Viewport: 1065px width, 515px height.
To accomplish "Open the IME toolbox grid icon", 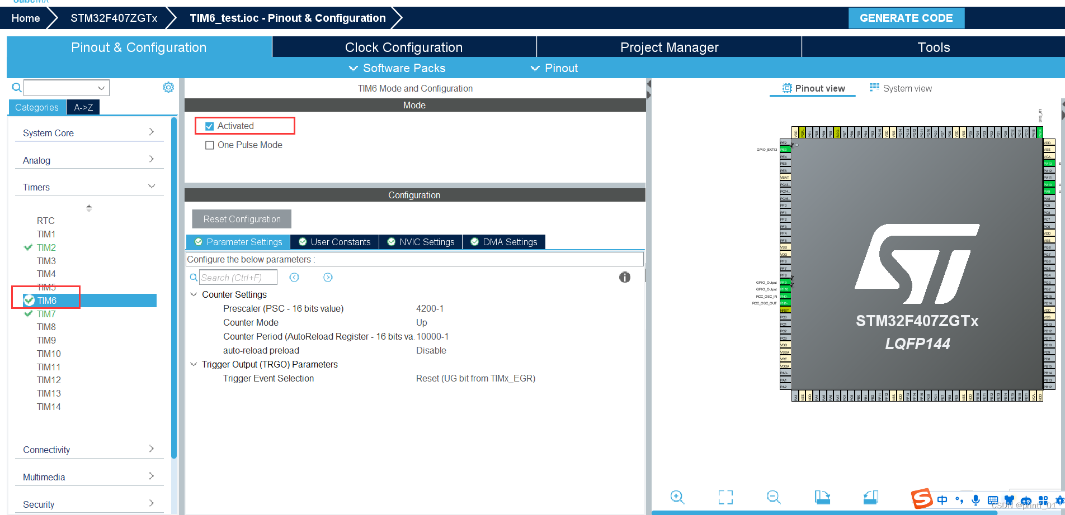I will (x=1043, y=500).
